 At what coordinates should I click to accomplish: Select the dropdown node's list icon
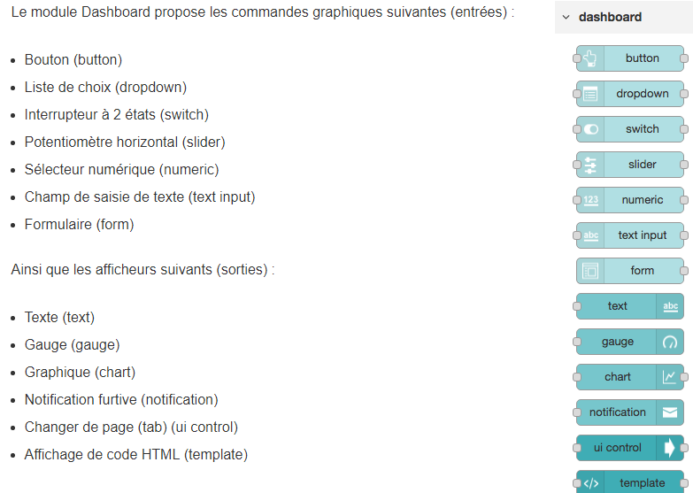pyautogui.click(x=590, y=94)
